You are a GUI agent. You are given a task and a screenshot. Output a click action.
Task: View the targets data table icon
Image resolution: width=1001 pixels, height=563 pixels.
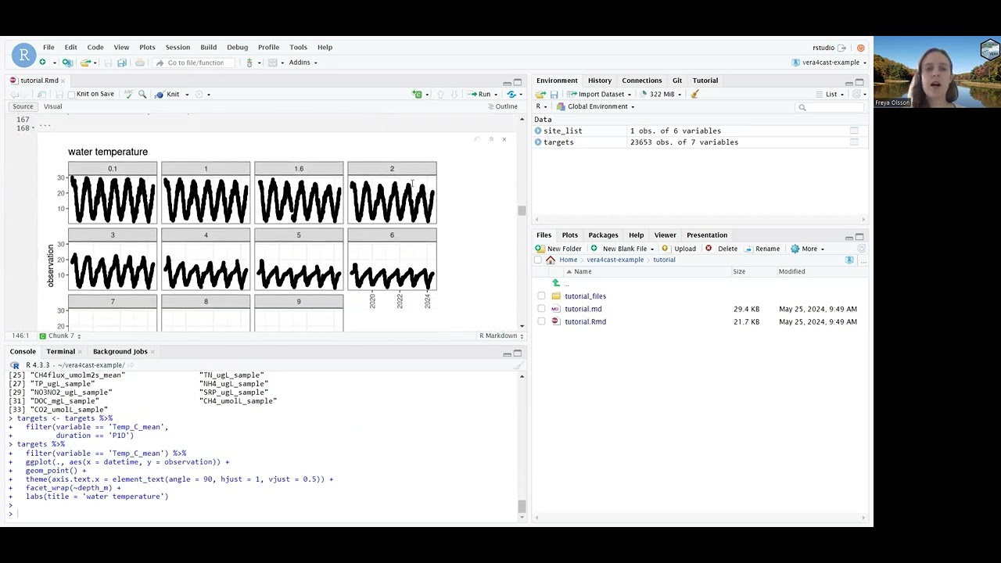[x=854, y=142]
